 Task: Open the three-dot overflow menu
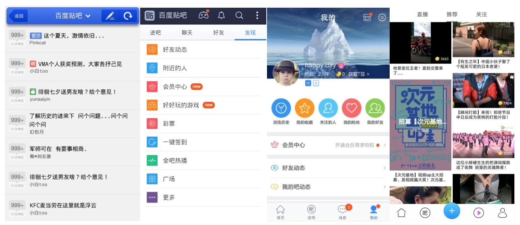pos(257,15)
